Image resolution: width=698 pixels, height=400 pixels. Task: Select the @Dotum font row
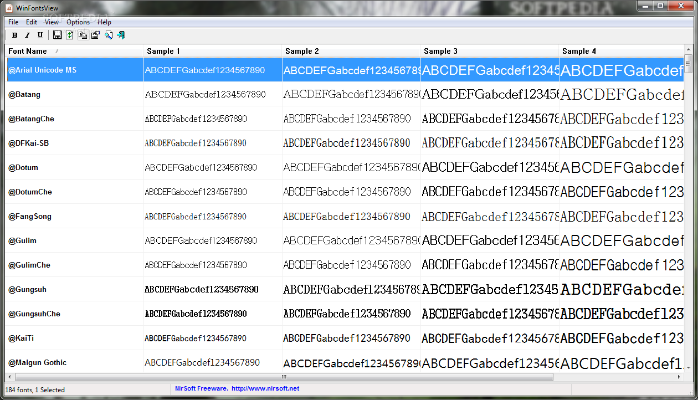[x=345, y=167]
